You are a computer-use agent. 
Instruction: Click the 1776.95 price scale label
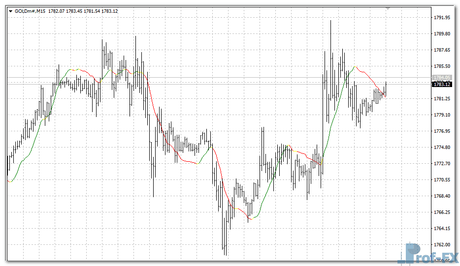[x=442, y=131]
